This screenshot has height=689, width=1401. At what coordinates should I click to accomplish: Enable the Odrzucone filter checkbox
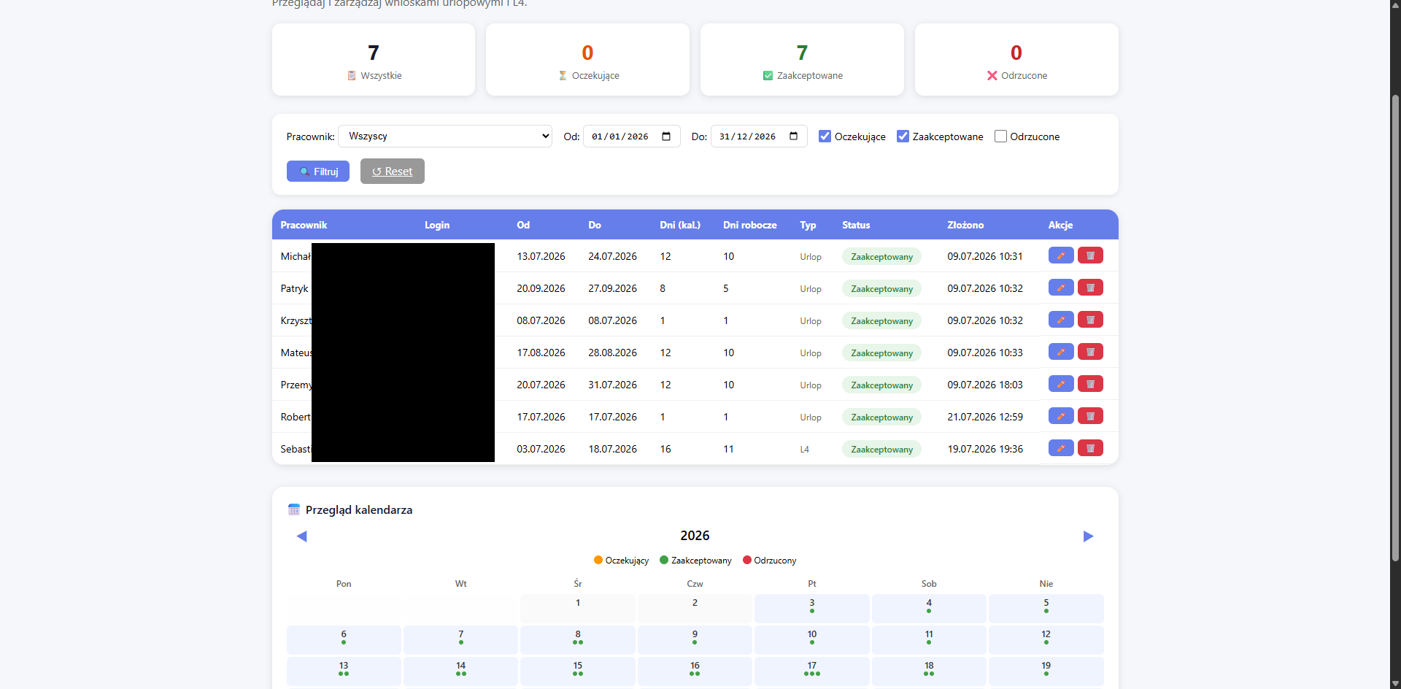click(1000, 136)
